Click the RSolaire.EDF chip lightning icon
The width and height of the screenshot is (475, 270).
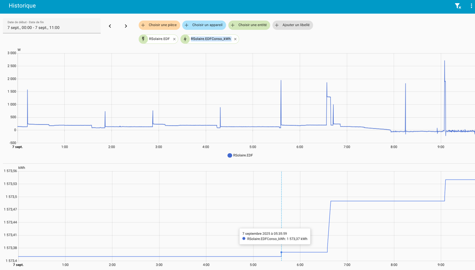(143, 39)
